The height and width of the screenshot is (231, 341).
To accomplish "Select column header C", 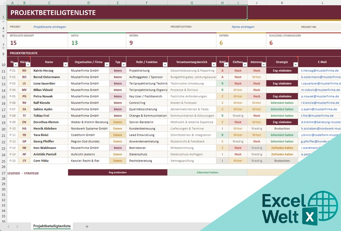I will pos(49,3).
